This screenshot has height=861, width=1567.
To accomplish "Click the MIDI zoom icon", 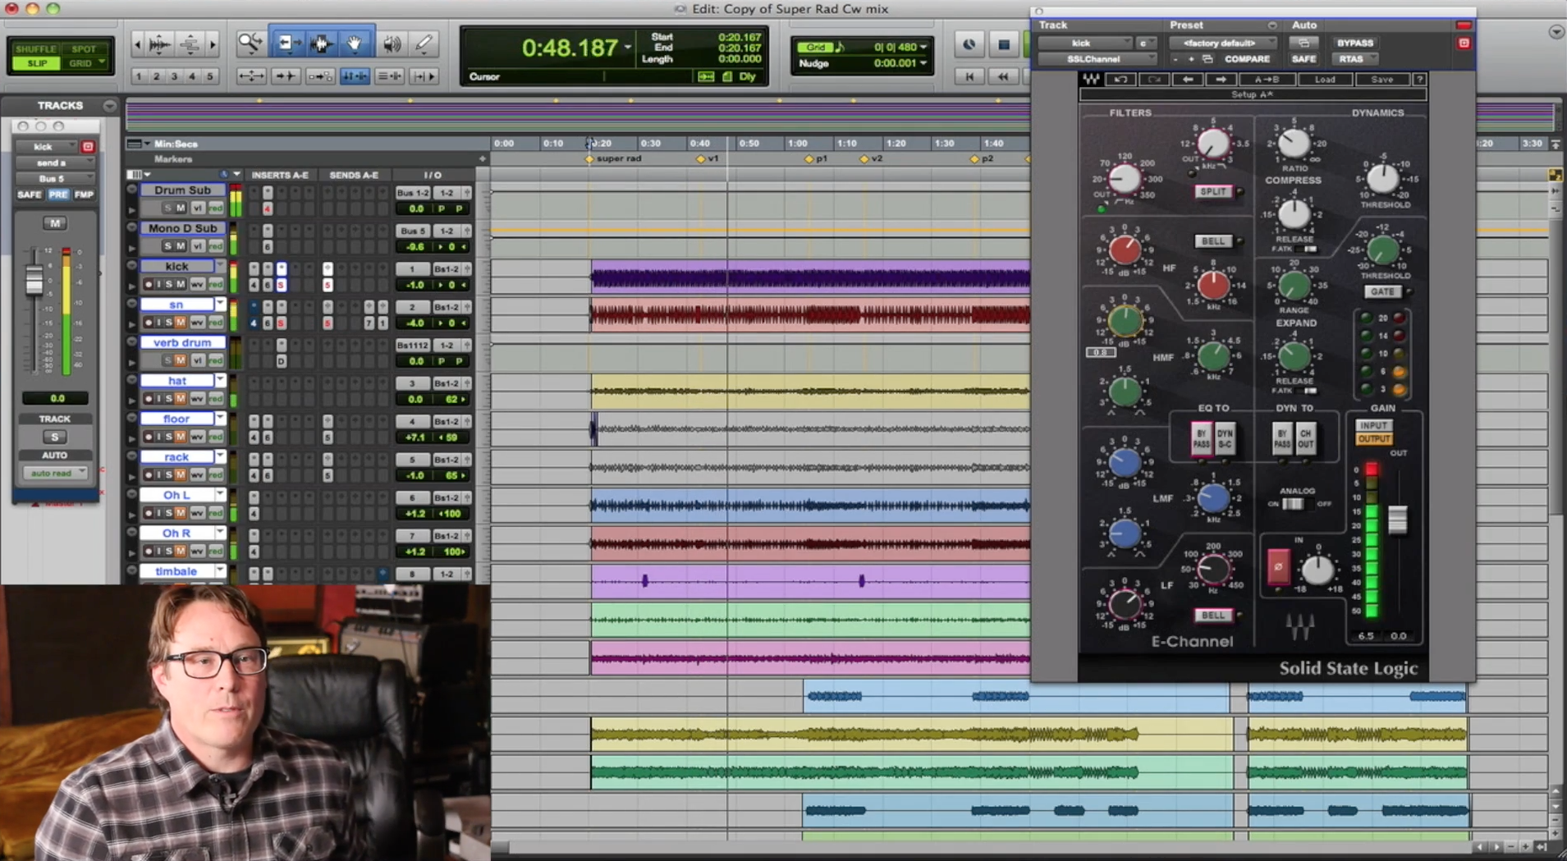I will 190,44.
